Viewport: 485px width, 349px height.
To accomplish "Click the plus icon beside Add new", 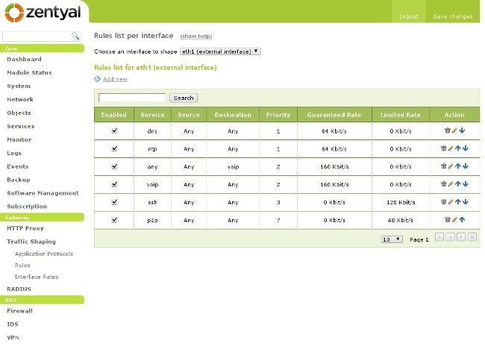I will click(97, 79).
